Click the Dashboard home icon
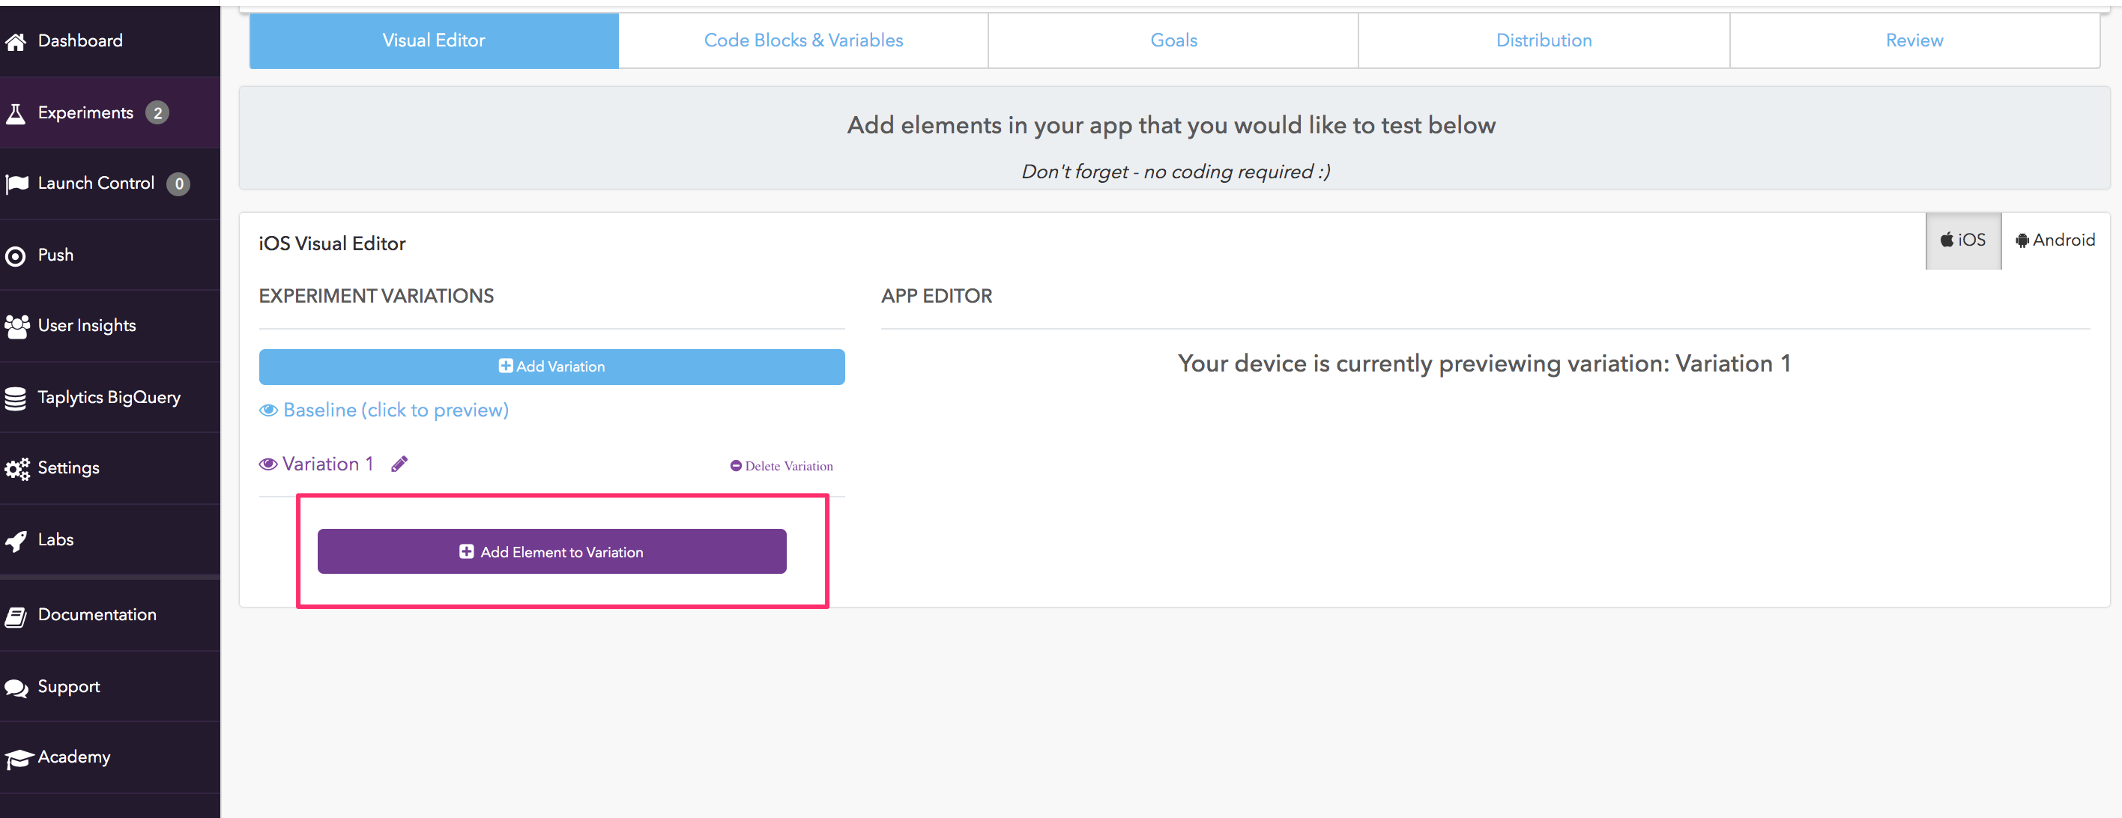Image resolution: width=2122 pixels, height=818 pixels. [16, 41]
